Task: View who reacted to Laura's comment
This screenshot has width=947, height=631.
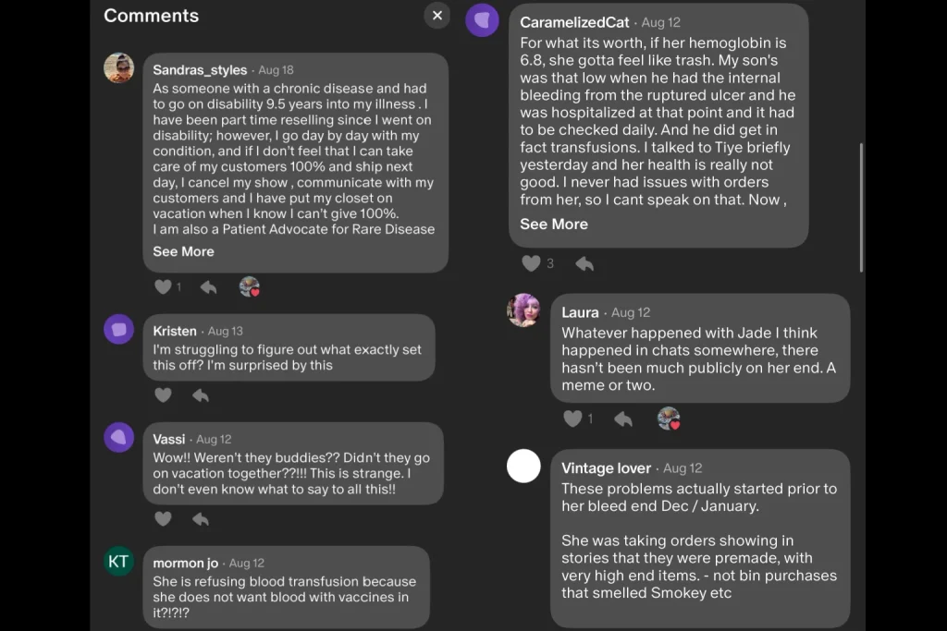Action: 669,419
